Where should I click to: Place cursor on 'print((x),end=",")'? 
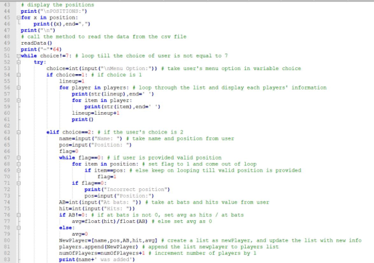61,24
